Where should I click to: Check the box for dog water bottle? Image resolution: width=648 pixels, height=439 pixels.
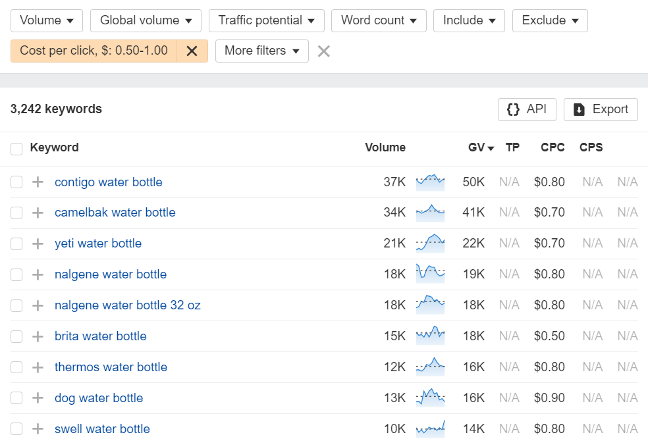(16, 398)
